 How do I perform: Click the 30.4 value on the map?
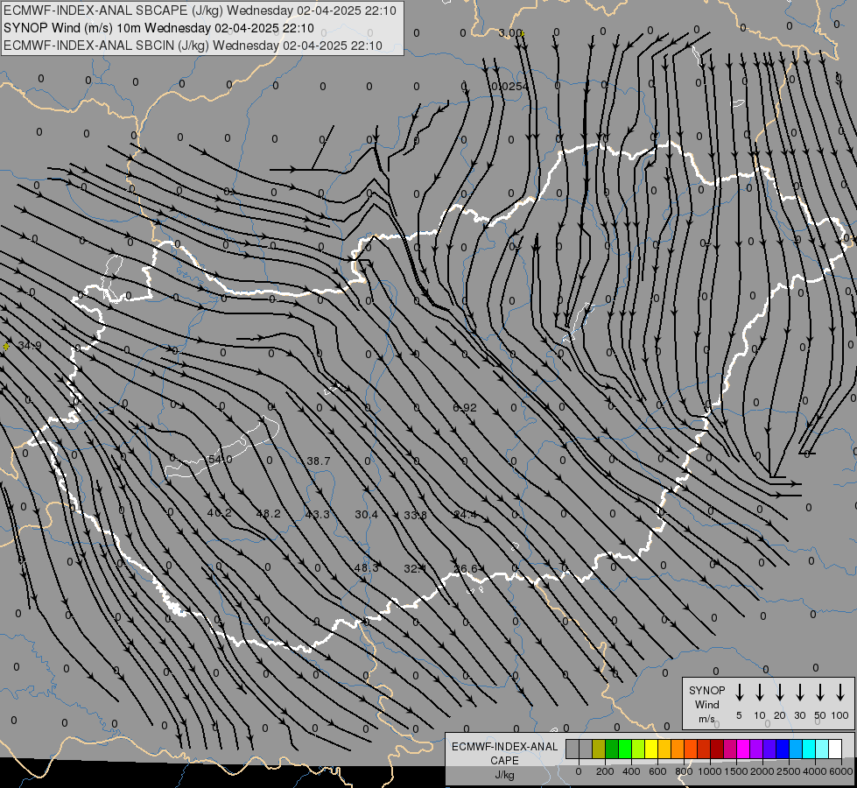pos(366,515)
